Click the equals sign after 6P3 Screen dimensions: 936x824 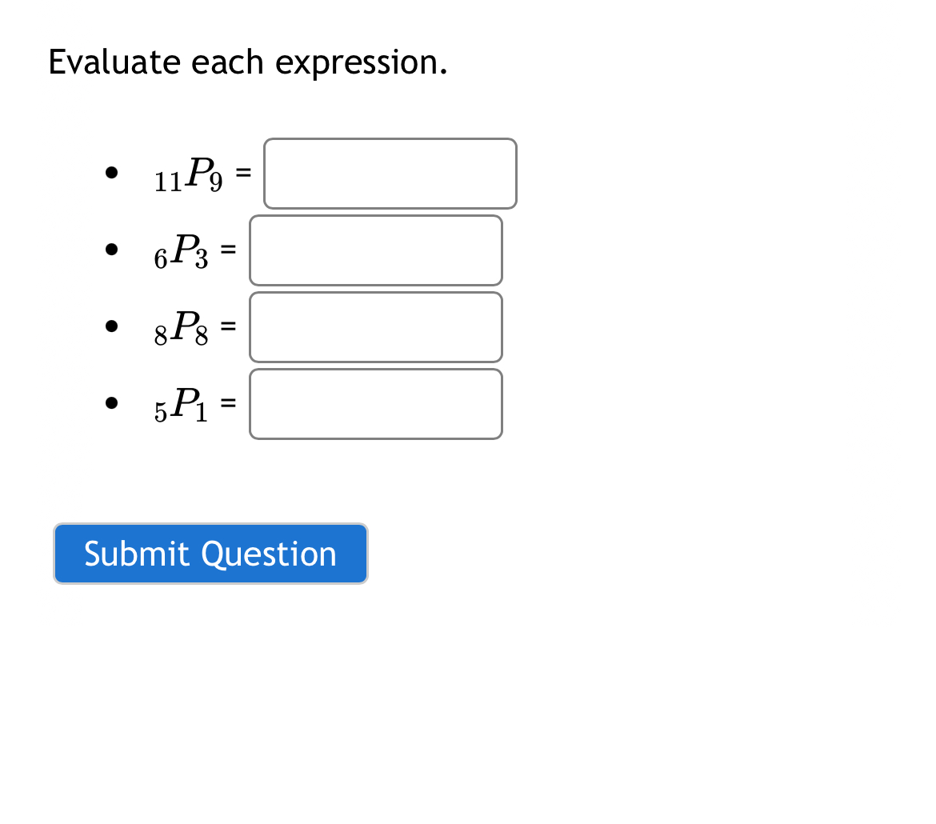(x=228, y=250)
